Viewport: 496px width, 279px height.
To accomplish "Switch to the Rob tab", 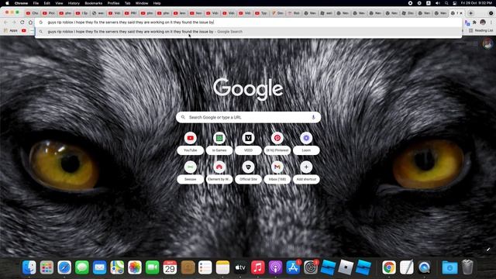I will coord(294,13).
